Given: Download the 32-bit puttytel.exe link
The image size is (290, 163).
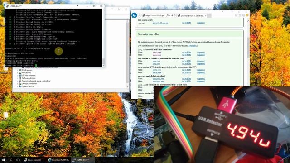Looking at the screenshot, I should [158, 79].
